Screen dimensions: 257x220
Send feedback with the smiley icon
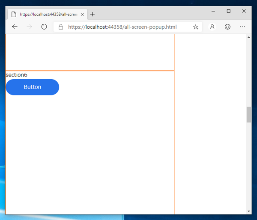(227, 27)
